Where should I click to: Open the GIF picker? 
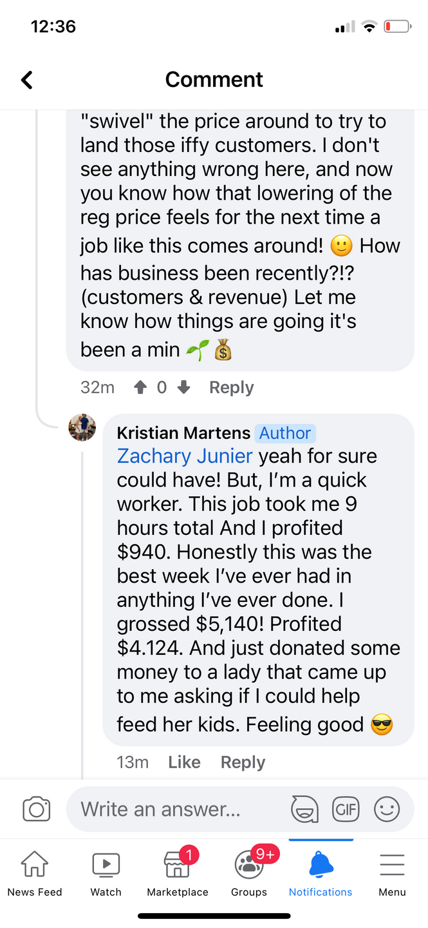point(346,809)
